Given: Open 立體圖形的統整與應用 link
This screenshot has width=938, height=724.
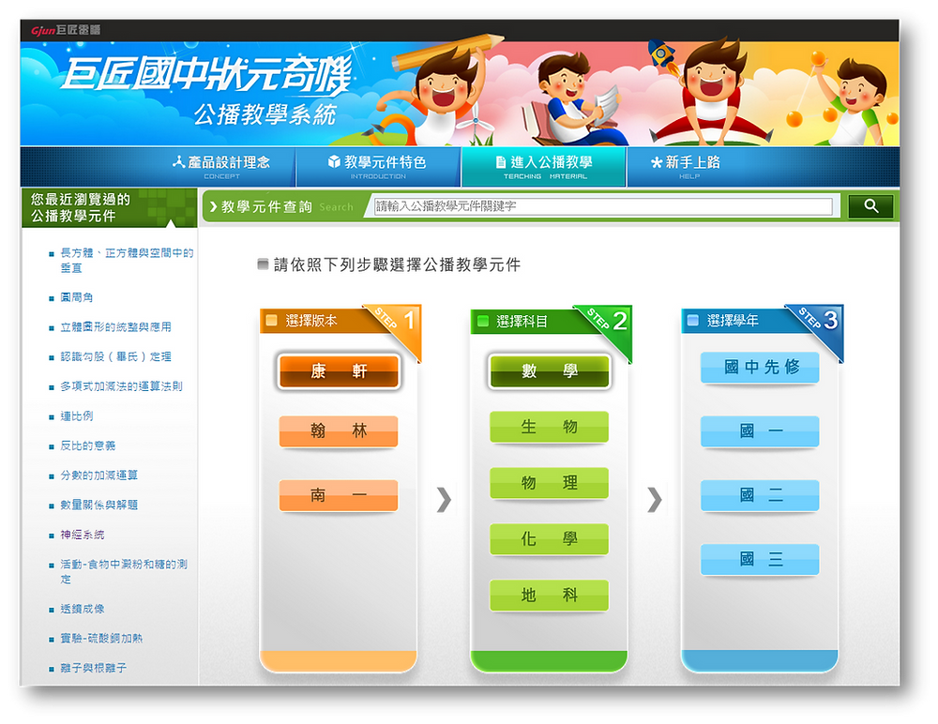Looking at the screenshot, I should coord(116,327).
